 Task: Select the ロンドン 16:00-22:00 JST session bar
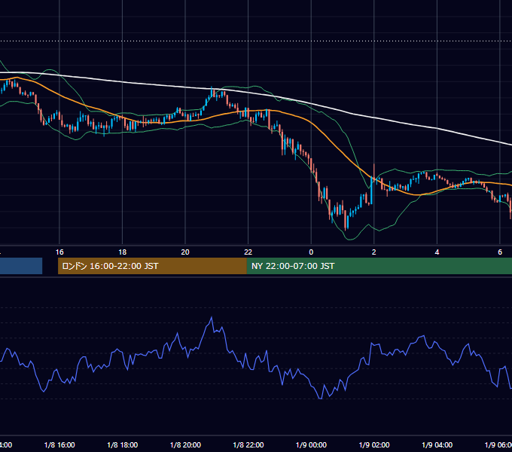pos(152,266)
